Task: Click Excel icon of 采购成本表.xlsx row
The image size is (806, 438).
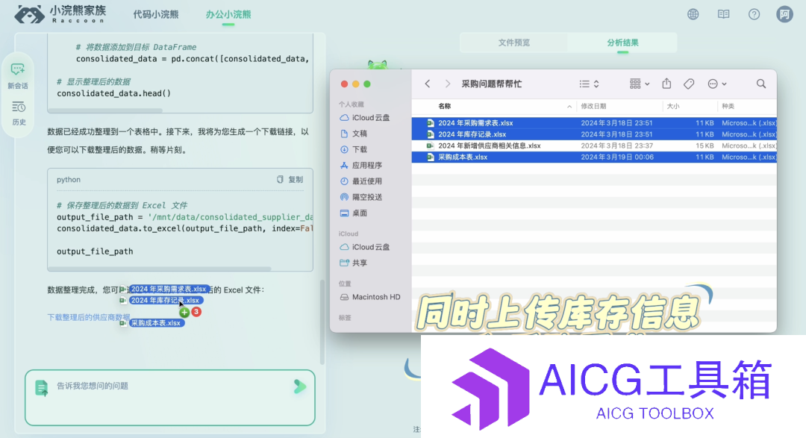Action: tap(431, 157)
